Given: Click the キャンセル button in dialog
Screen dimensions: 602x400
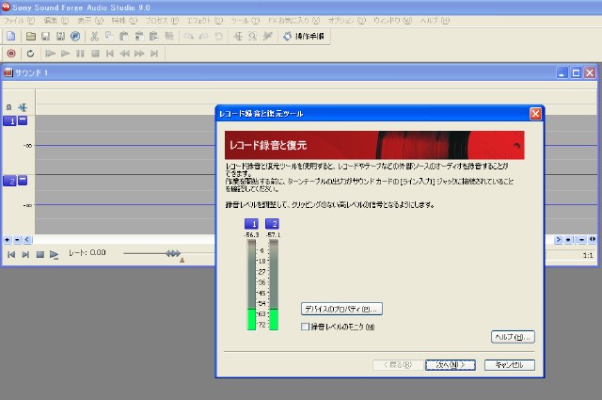Looking at the screenshot, I should 509,364.
